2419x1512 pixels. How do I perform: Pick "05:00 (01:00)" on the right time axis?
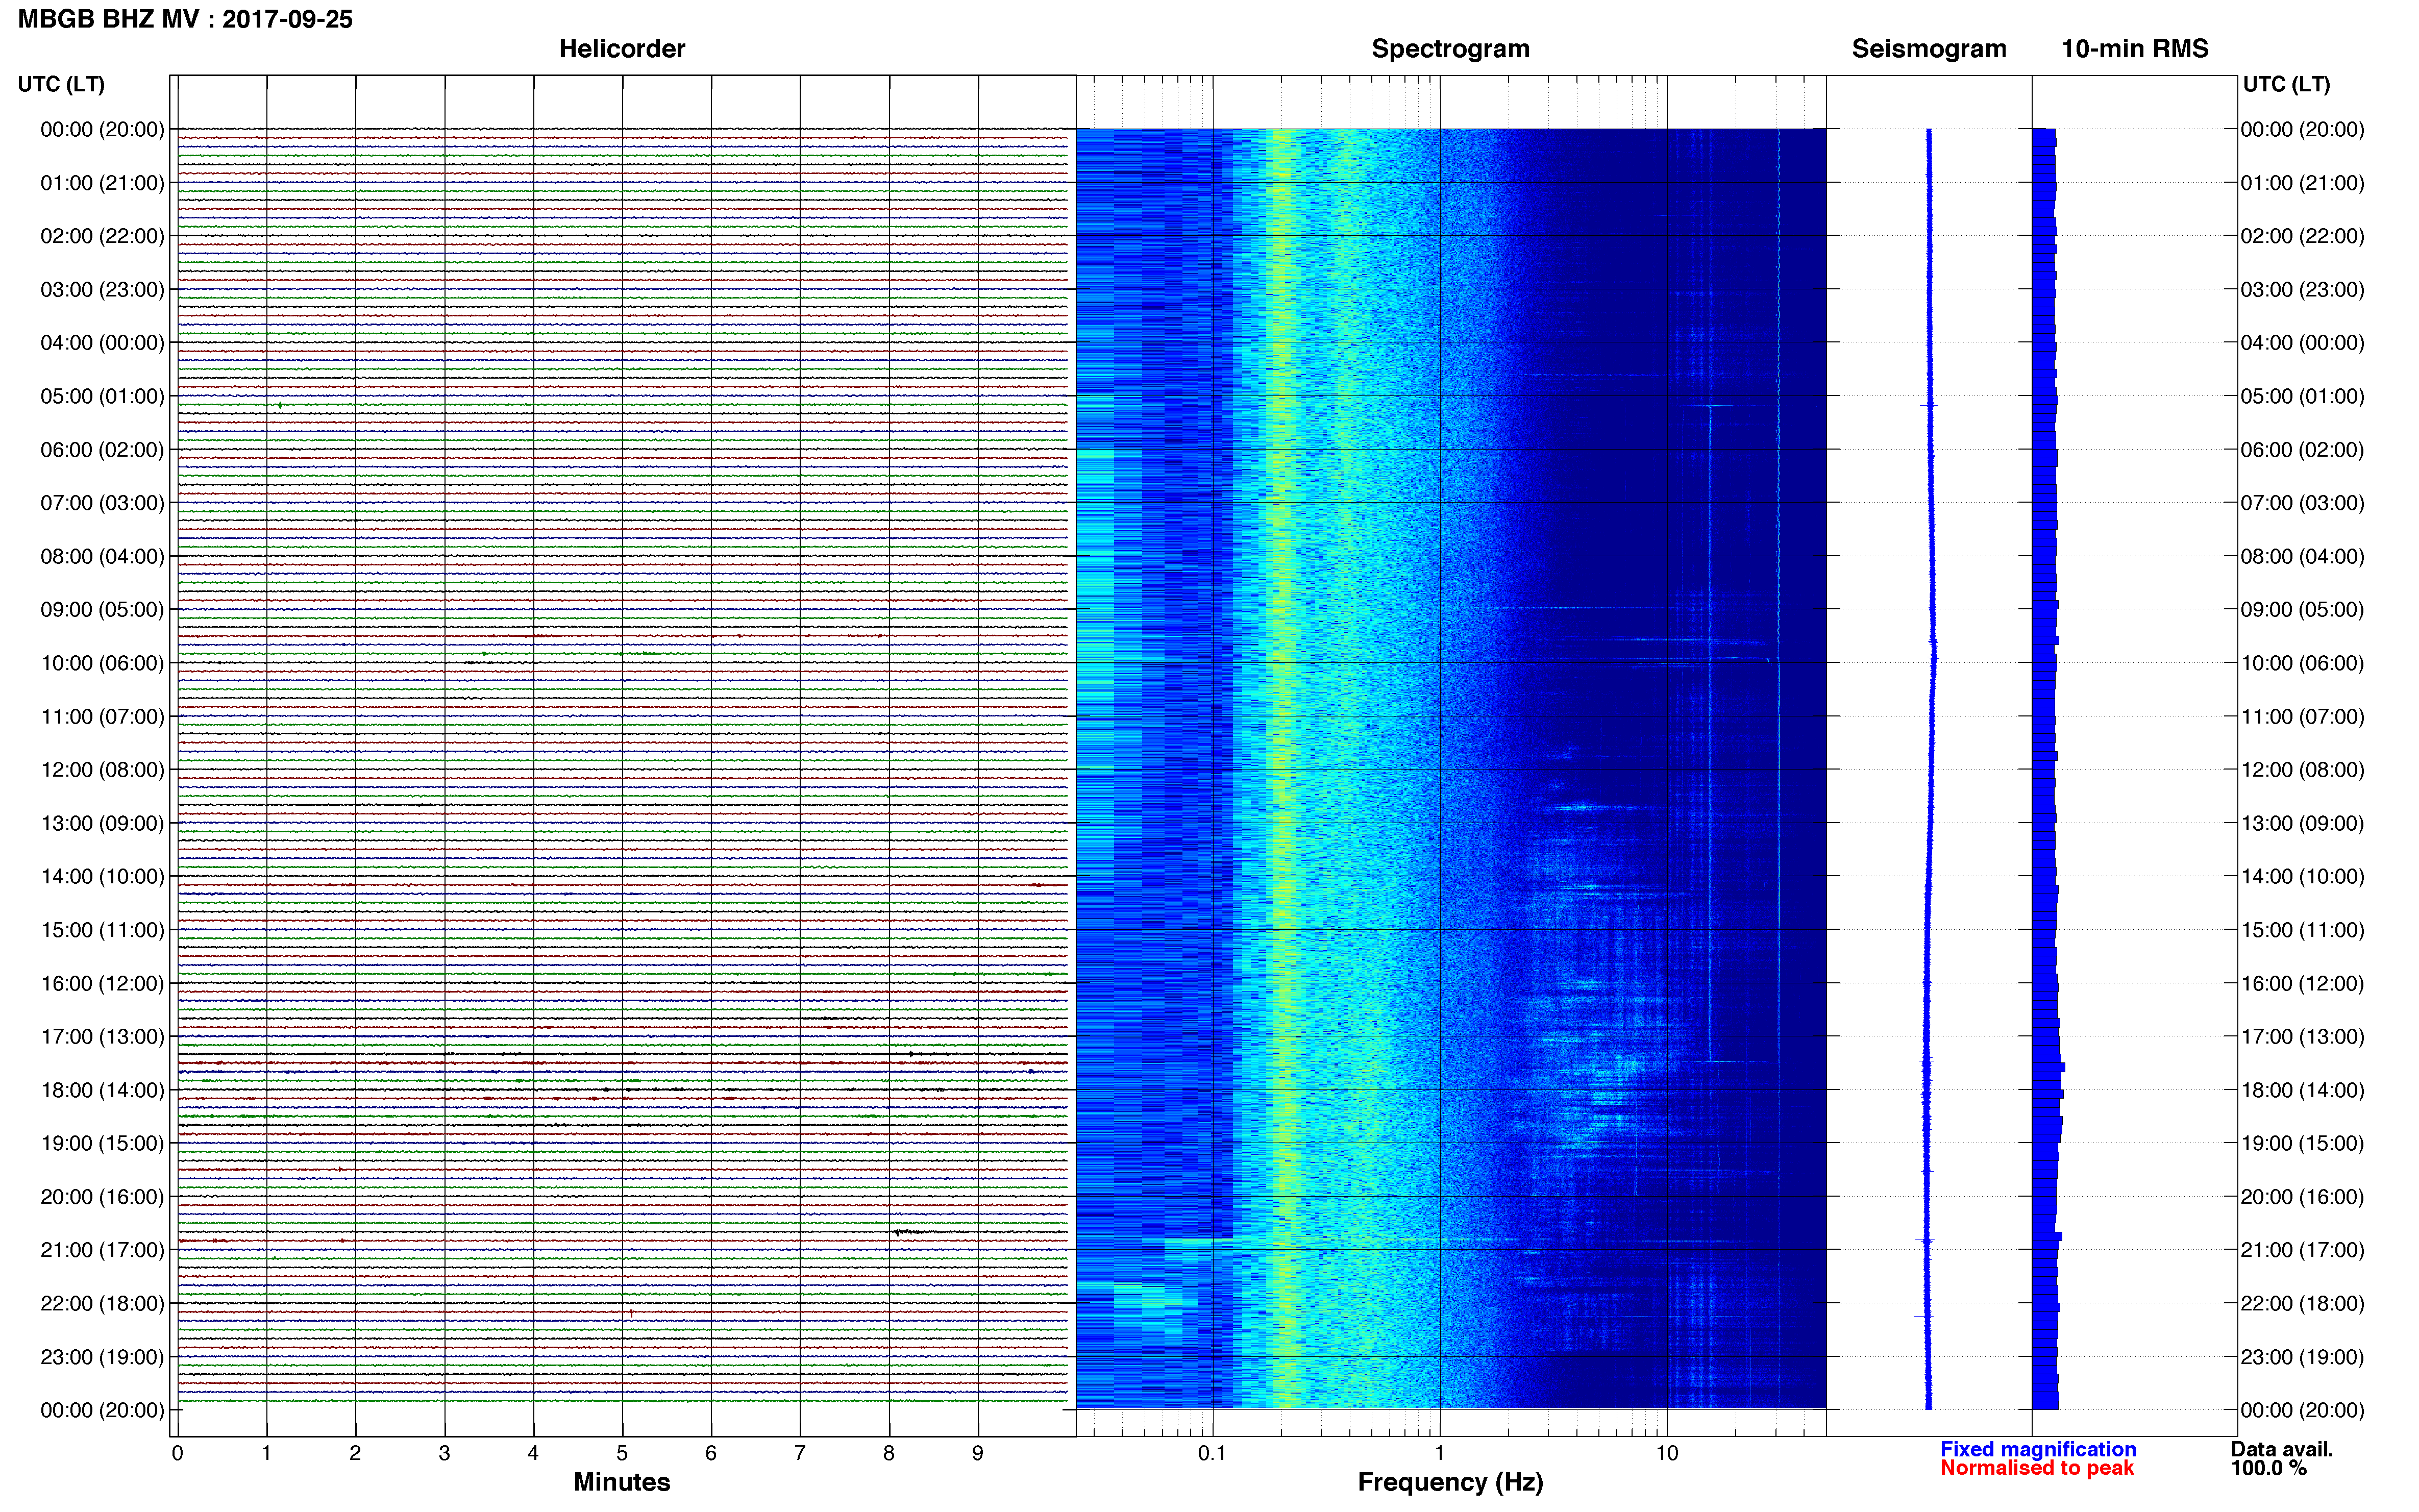(2302, 396)
